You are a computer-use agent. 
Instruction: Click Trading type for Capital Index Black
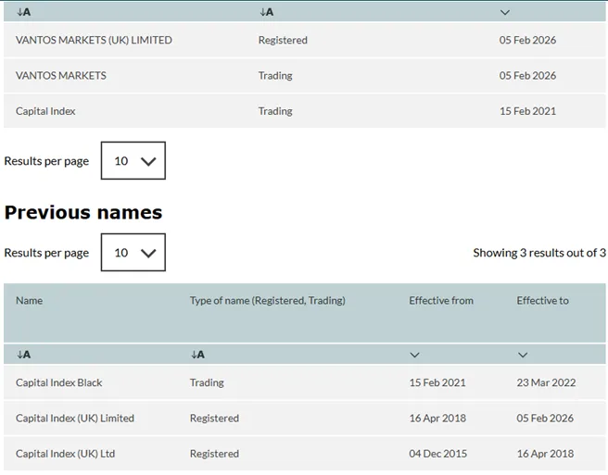(207, 382)
